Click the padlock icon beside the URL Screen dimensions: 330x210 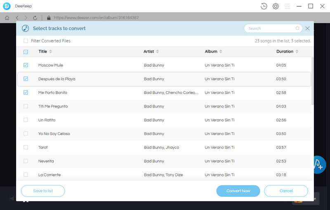(49, 18)
